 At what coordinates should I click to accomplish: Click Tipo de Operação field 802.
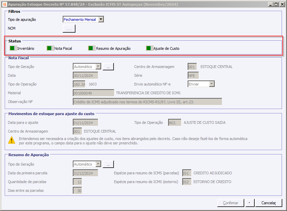(x=174, y=122)
